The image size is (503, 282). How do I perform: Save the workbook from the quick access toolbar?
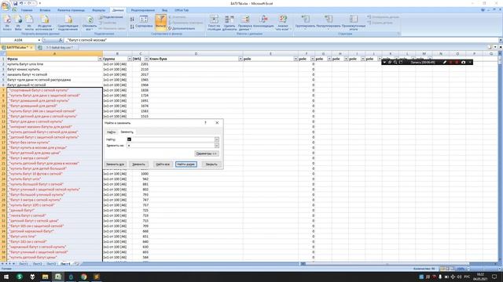[x=15, y=3]
